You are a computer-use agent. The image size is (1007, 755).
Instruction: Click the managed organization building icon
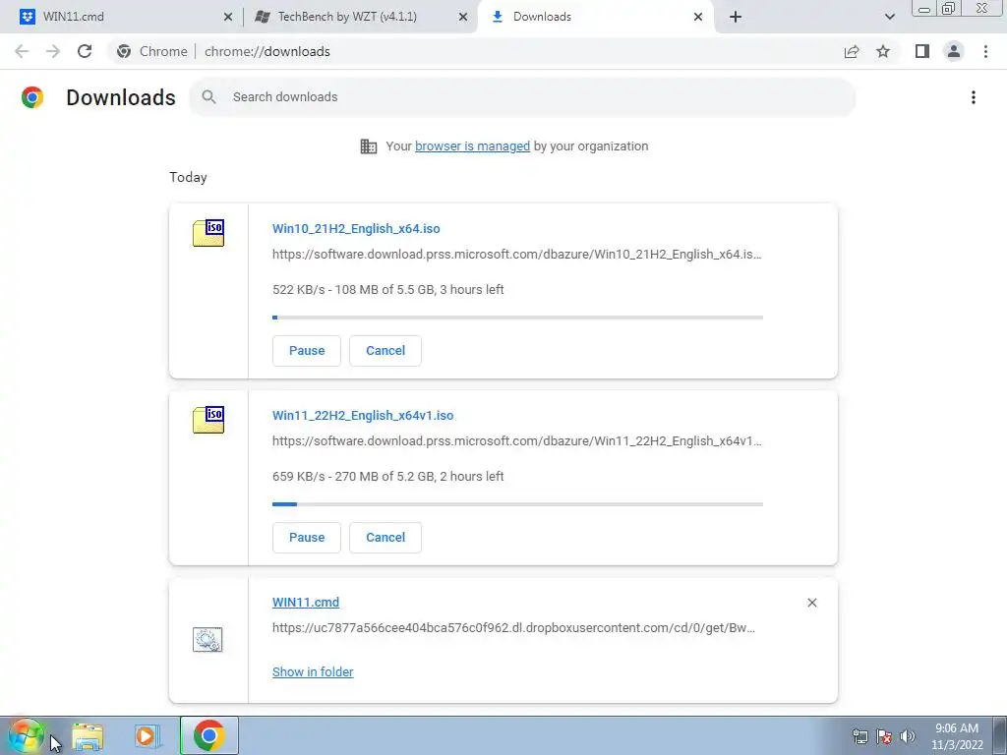point(369,146)
